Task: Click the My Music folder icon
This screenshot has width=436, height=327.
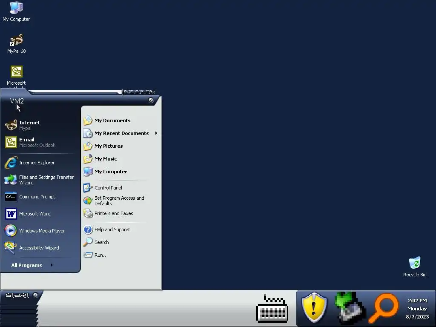Action: click(x=88, y=159)
